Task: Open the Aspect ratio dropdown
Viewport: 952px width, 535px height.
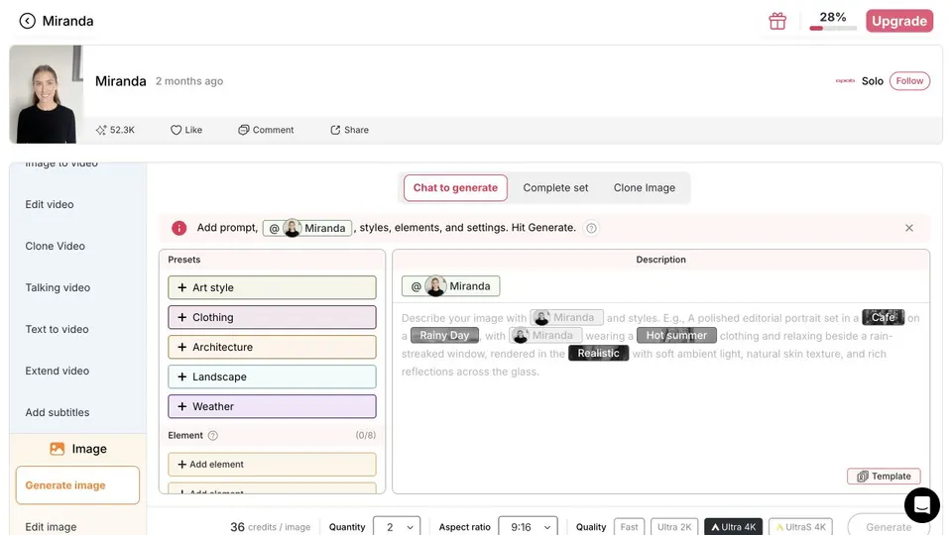Action: [x=528, y=526]
